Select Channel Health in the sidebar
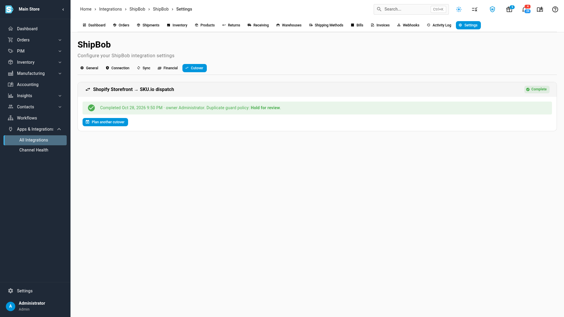564x317 pixels. coord(35,150)
